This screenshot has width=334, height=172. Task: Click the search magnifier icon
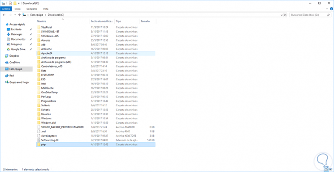(x=328, y=15)
